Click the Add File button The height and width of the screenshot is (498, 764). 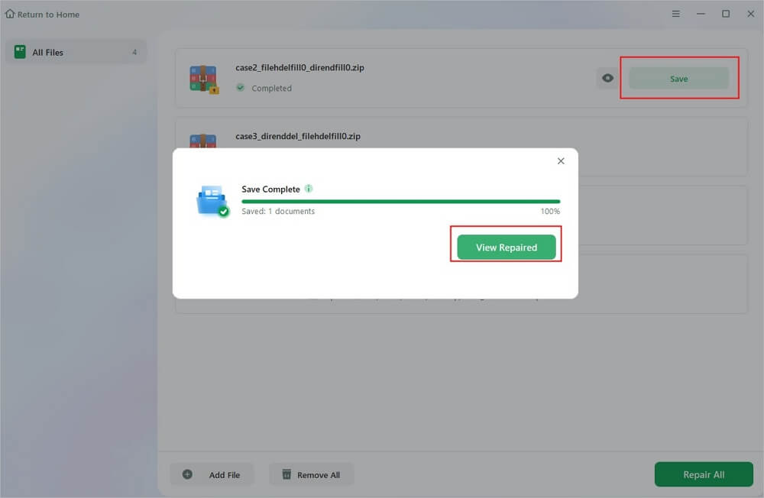(212, 474)
